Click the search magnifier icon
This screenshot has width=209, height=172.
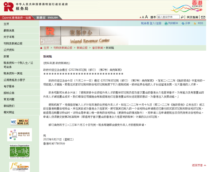[182, 17]
